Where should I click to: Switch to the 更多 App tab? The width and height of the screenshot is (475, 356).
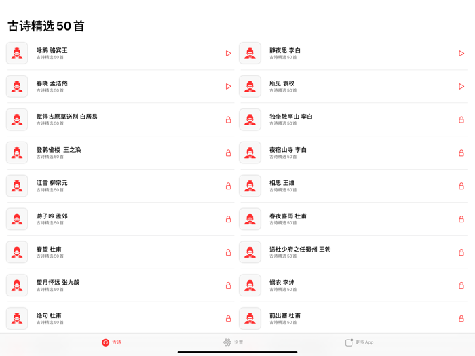[x=359, y=342]
